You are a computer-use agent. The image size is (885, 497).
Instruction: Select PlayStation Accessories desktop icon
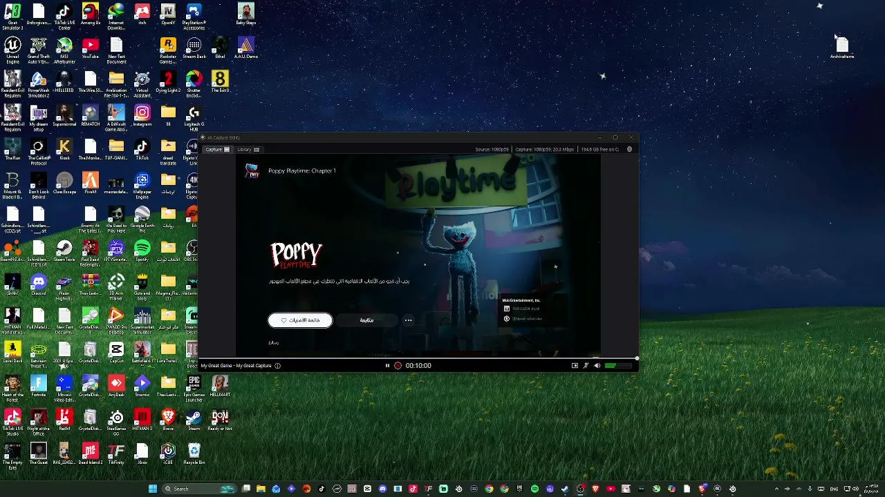tap(194, 17)
